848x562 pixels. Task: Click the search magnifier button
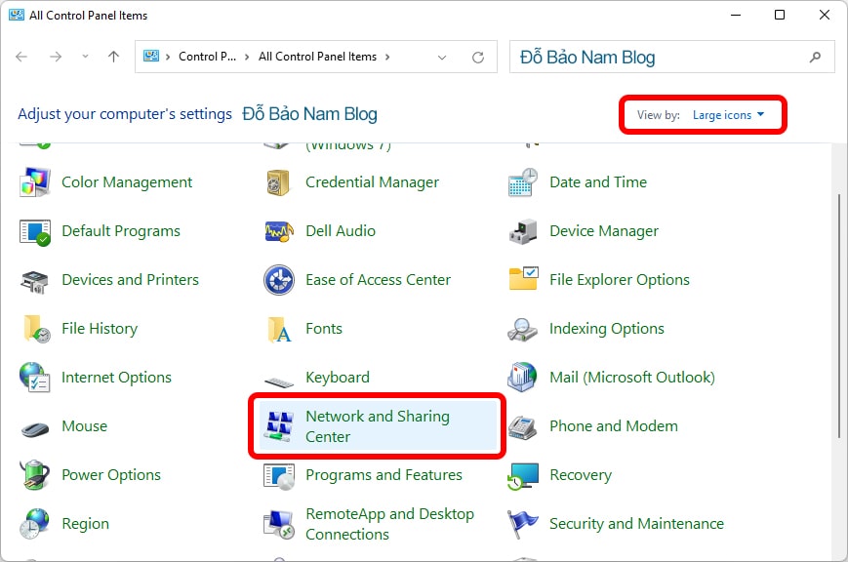pos(816,57)
